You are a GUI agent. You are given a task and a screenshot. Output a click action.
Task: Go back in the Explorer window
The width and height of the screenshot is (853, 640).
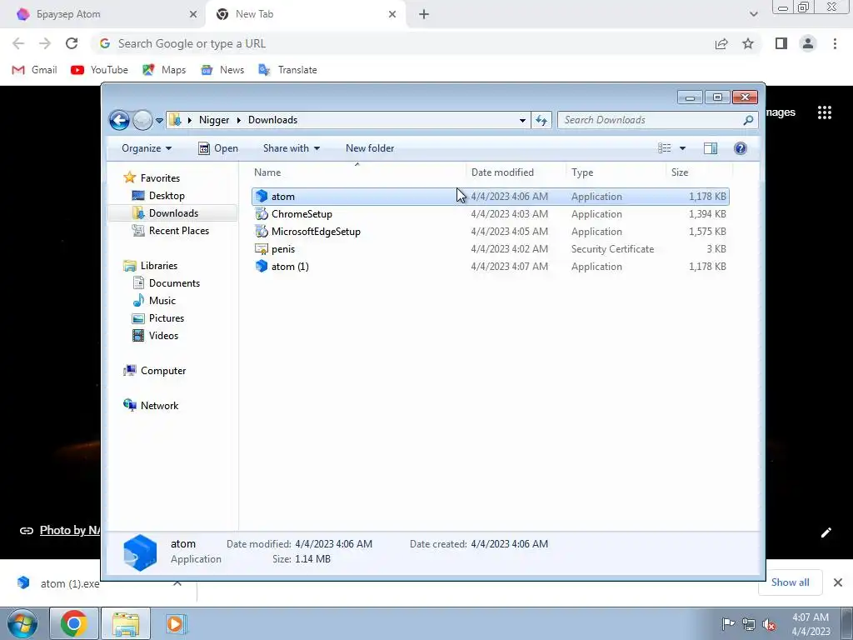pos(119,120)
